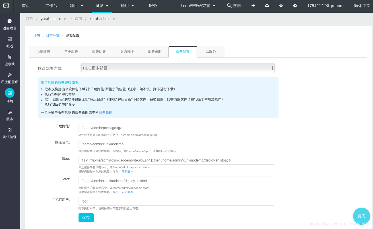This screenshot has width=373, height=229.
Task: Click the help question mark icon
Action: 295,6
